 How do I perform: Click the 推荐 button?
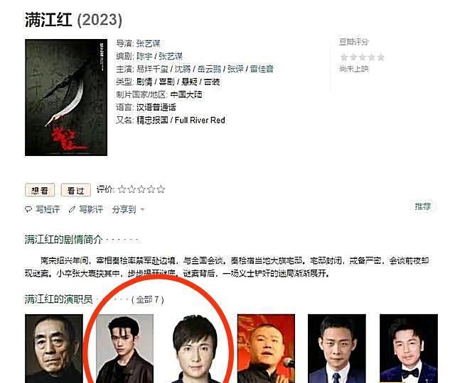[x=423, y=206]
